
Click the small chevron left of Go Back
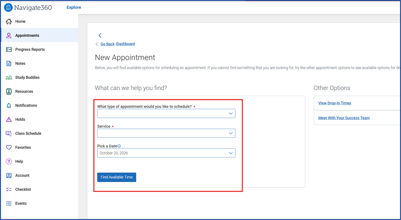(97, 44)
